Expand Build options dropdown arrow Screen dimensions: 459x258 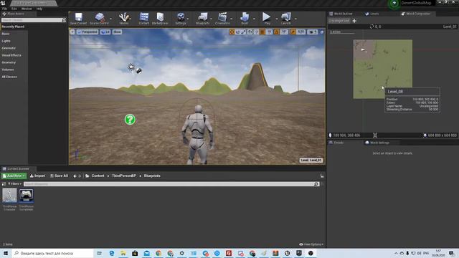click(x=254, y=19)
